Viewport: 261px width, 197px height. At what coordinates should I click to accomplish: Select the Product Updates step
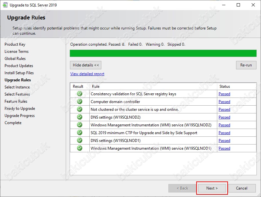(19, 66)
